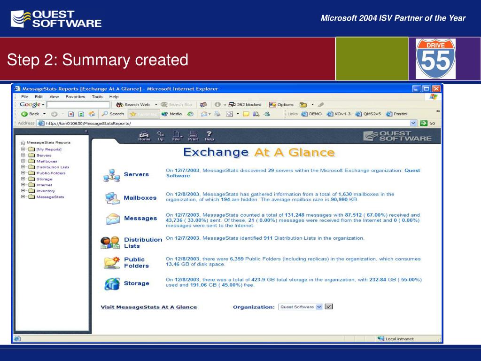
Task: Click the Visit MessageStats At A Glance link
Action: coord(149,307)
